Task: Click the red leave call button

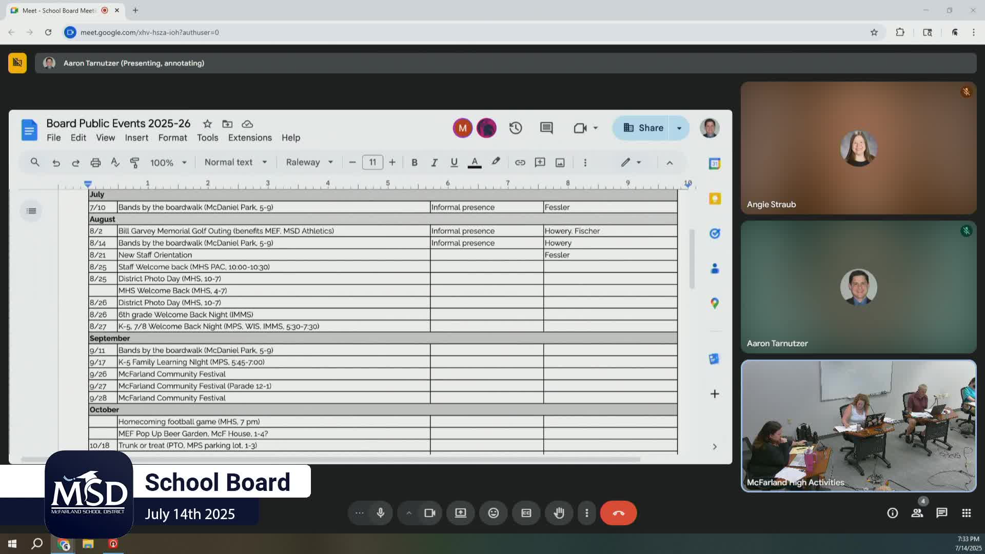Action: tap(618, 513)
